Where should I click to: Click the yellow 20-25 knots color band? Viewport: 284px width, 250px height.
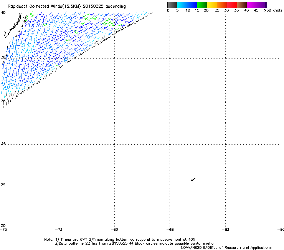tap(212, 5)
